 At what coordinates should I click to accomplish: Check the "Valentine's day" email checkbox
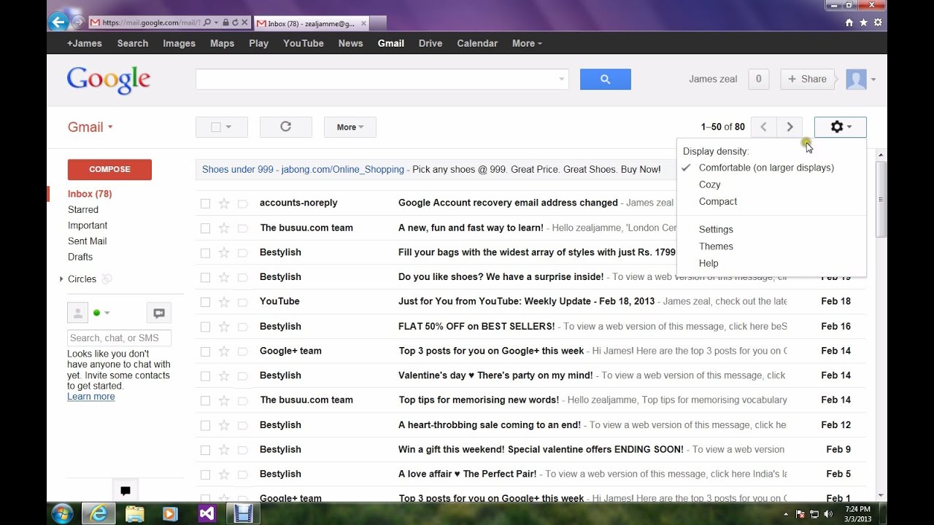pyautogui.click(x=205, y=376)
